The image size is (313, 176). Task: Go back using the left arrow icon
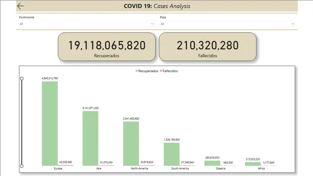pyautogui.click(x=21, y=6)
